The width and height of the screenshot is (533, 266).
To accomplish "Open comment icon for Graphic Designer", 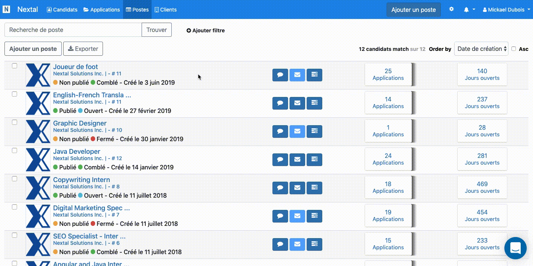I will tap(280, 132).
